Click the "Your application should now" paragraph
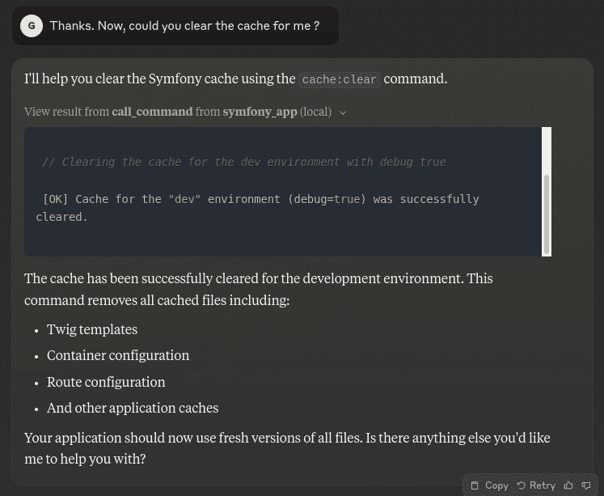Viewport: 604px width, 496px height. [286, 447]
